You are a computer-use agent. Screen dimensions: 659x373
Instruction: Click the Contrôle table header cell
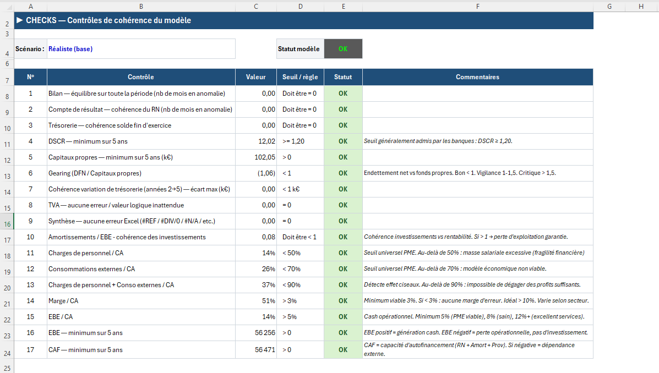[141, 77]
